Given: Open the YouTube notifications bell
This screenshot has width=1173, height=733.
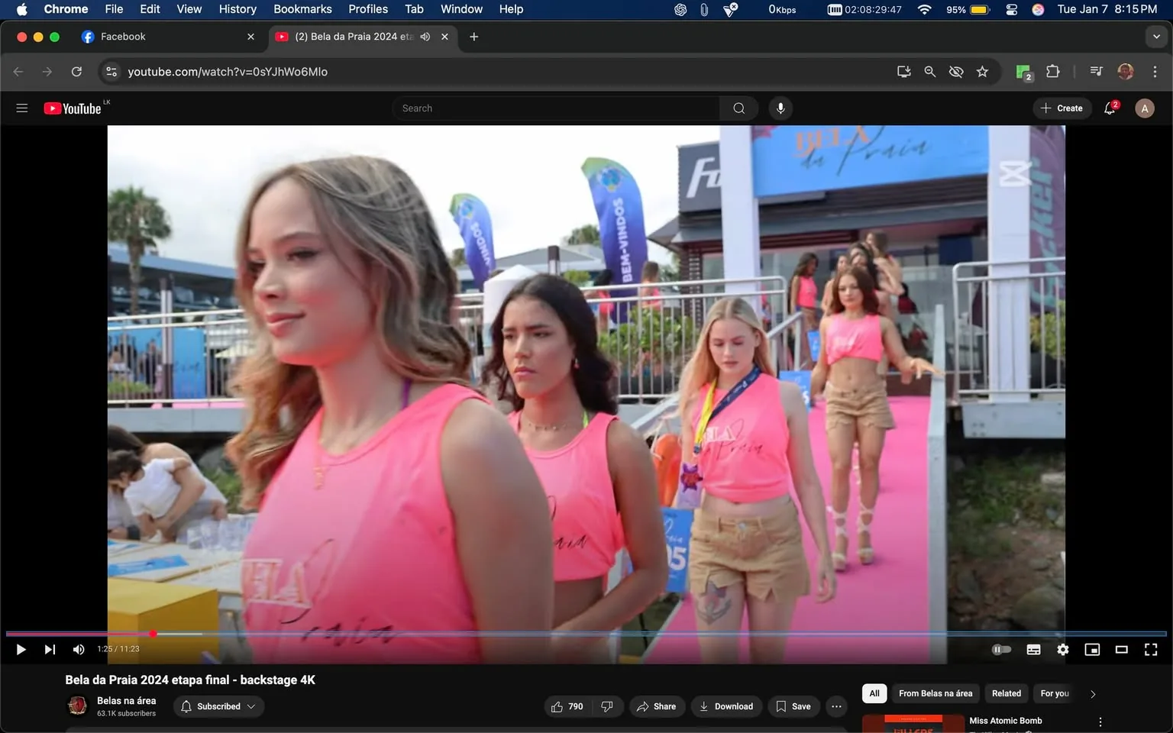Looking at the screenshot, I should pyautogui.click(x=1109, y=108).
